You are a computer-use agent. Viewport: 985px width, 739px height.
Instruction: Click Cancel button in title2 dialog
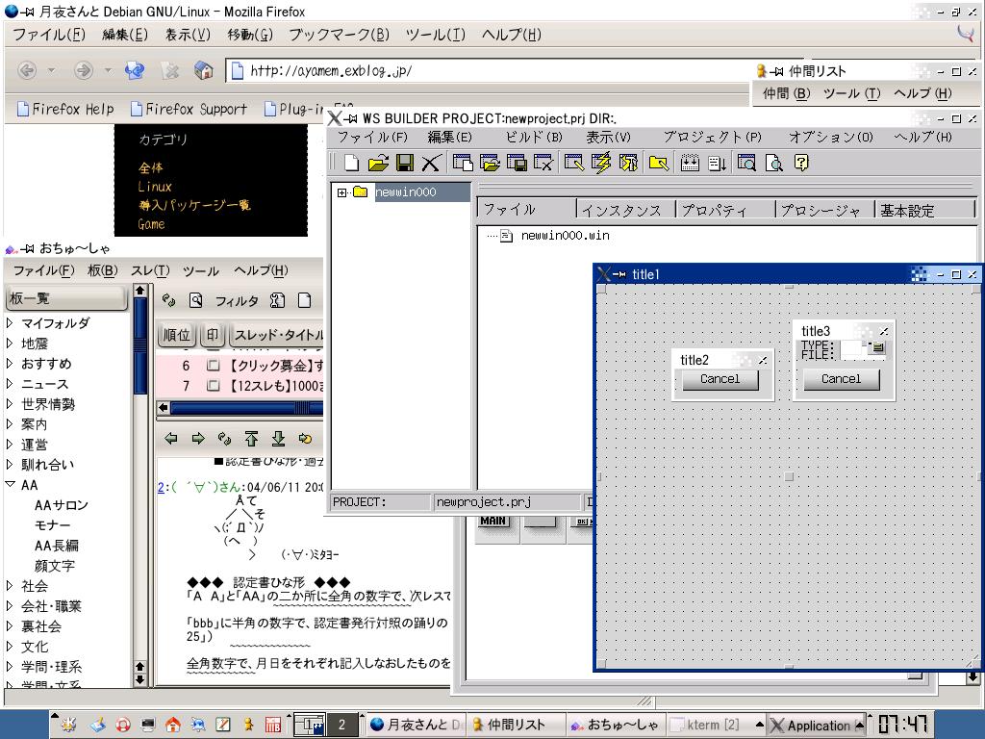[x=720, y=379]
